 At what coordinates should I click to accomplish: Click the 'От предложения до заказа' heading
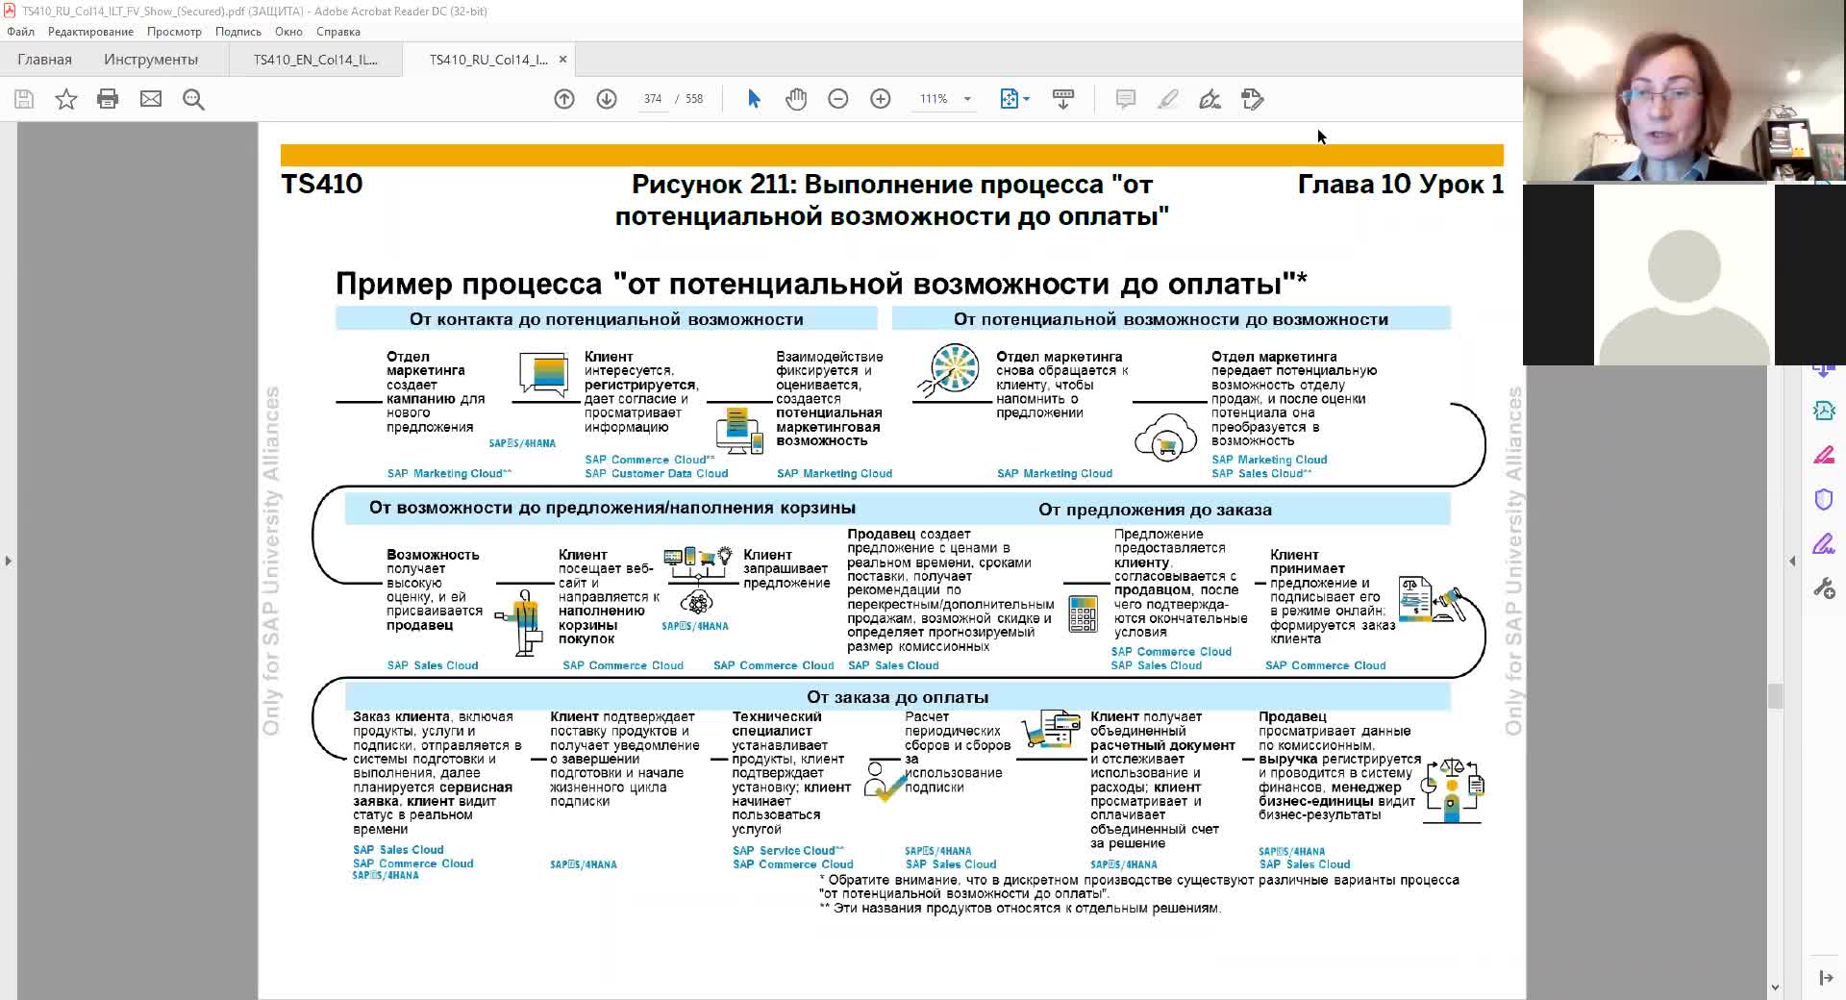click(1155, 510)
